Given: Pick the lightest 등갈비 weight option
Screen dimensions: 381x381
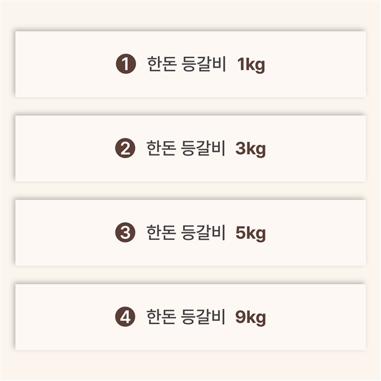Looking at the screenshot, I should tap(190, 64).
